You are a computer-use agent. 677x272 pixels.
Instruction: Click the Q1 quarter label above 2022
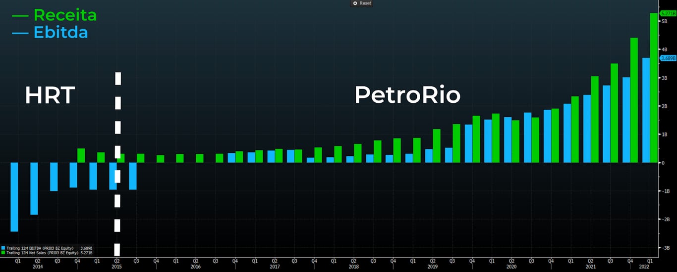pos(650,260)
